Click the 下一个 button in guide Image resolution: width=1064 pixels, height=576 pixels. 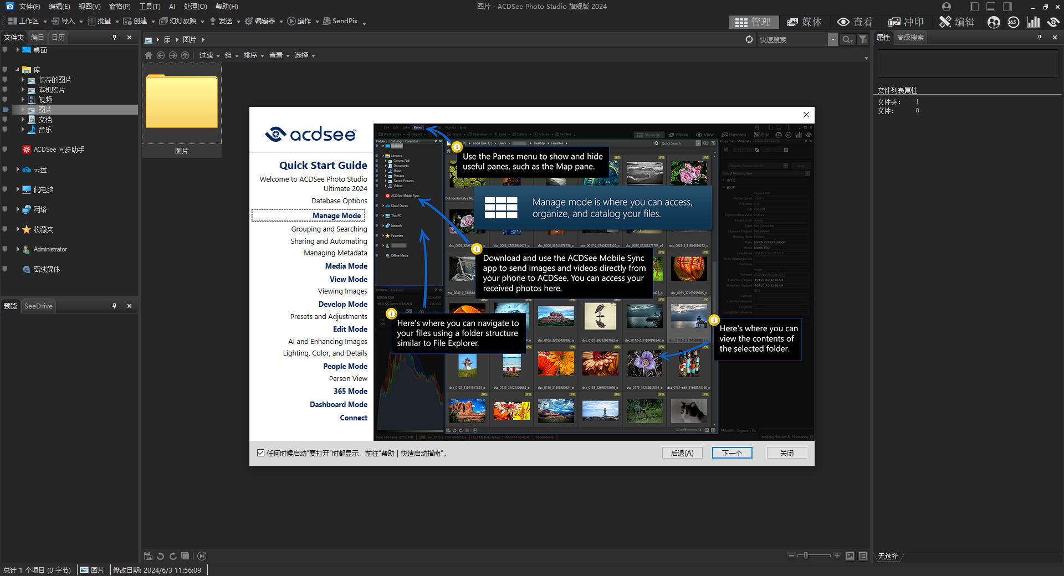(731, 453)
